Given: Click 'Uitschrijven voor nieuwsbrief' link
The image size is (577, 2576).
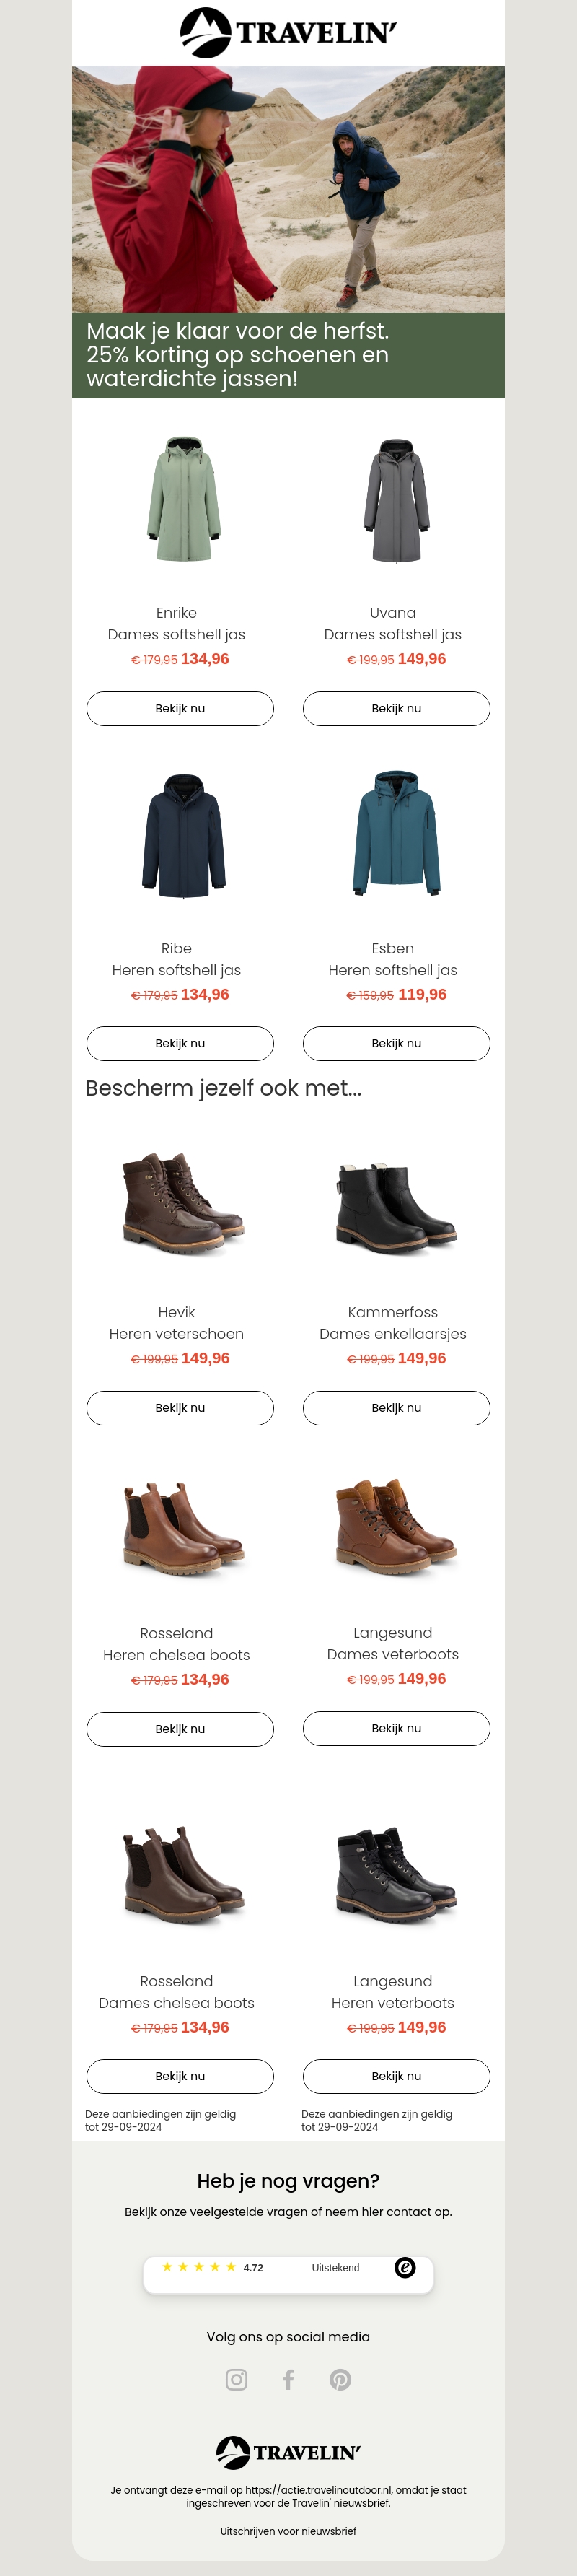Looking at the screenshot, I should pyautogui.click(x=288, y=2531).
